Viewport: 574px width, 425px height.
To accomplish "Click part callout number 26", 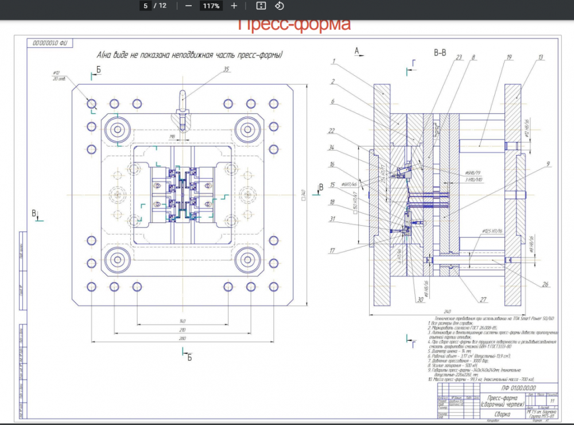I will pos(544,284).
